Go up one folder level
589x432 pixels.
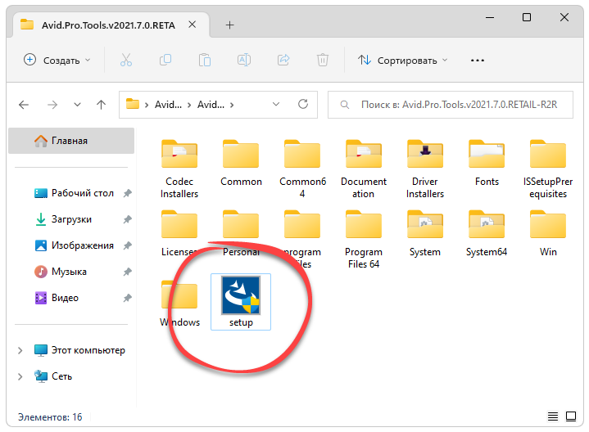101,105
